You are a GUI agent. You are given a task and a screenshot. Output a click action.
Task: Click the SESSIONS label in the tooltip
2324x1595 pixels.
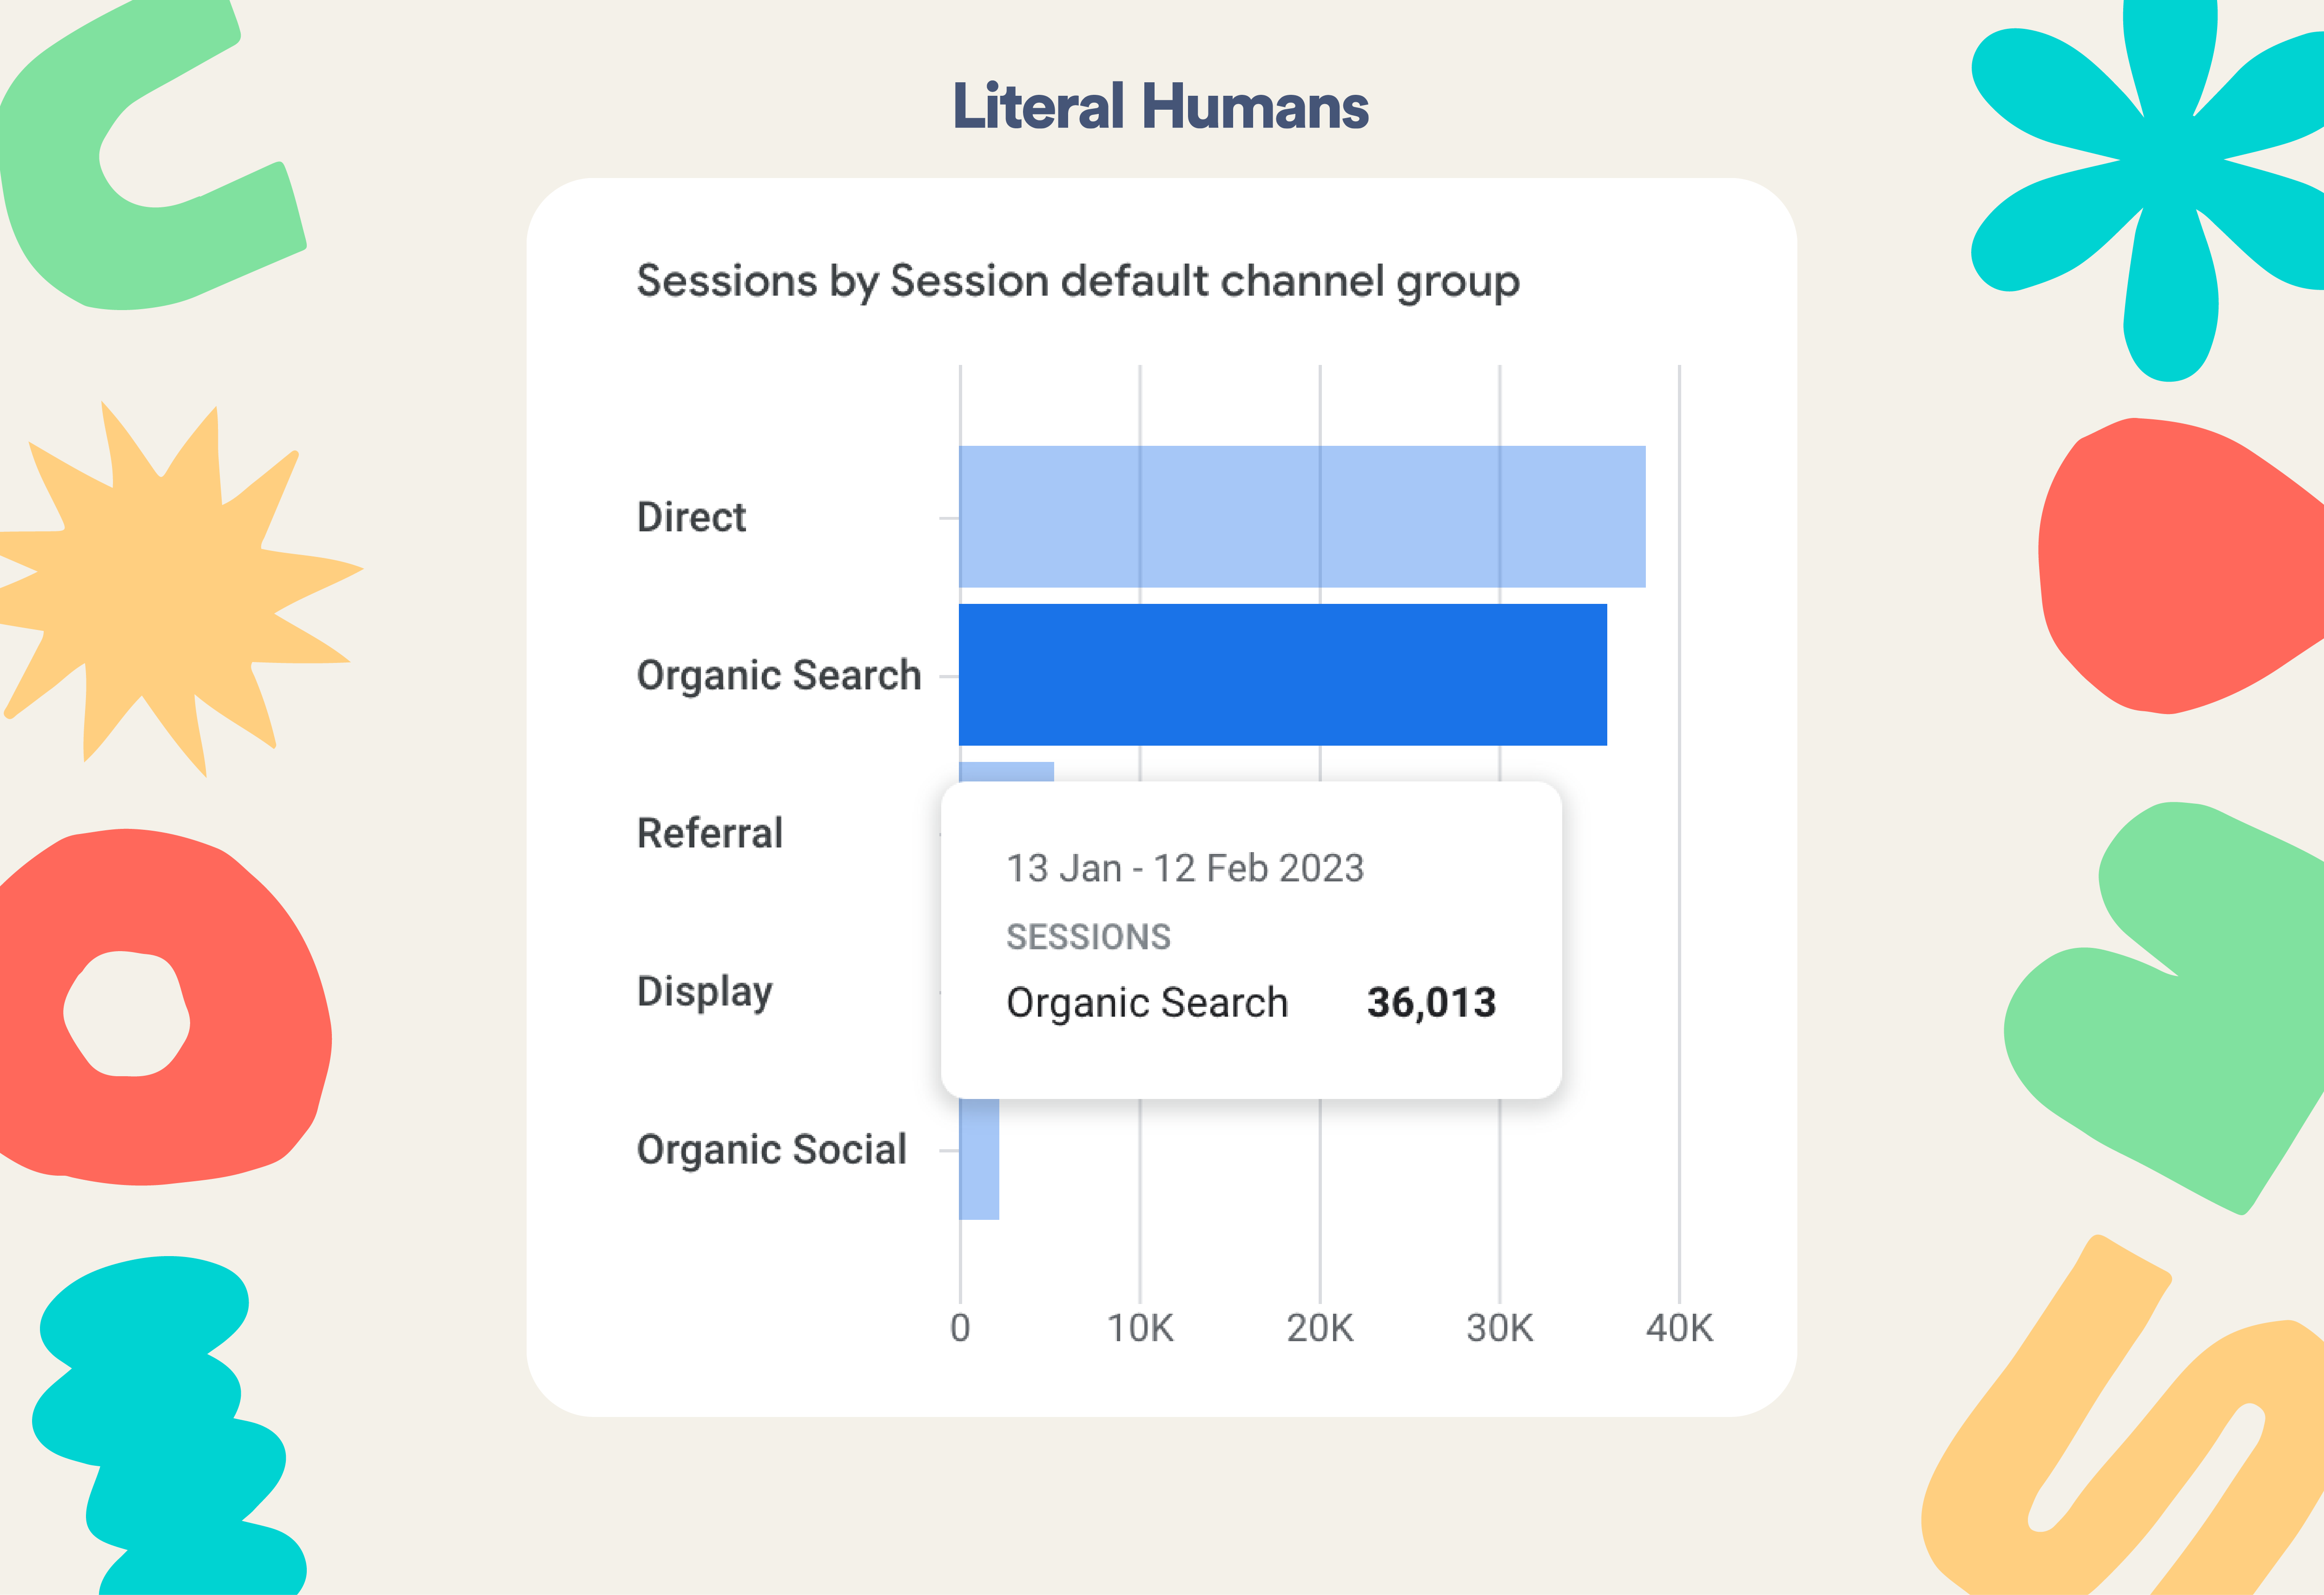point(1088,937)
